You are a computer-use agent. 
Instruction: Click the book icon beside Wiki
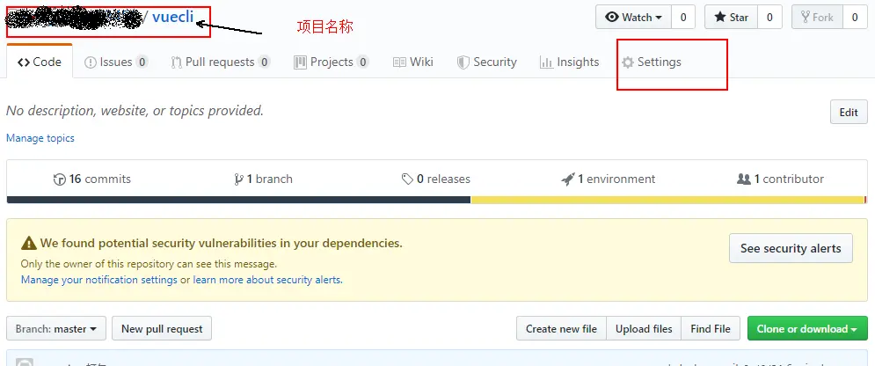tap(399, 62)
